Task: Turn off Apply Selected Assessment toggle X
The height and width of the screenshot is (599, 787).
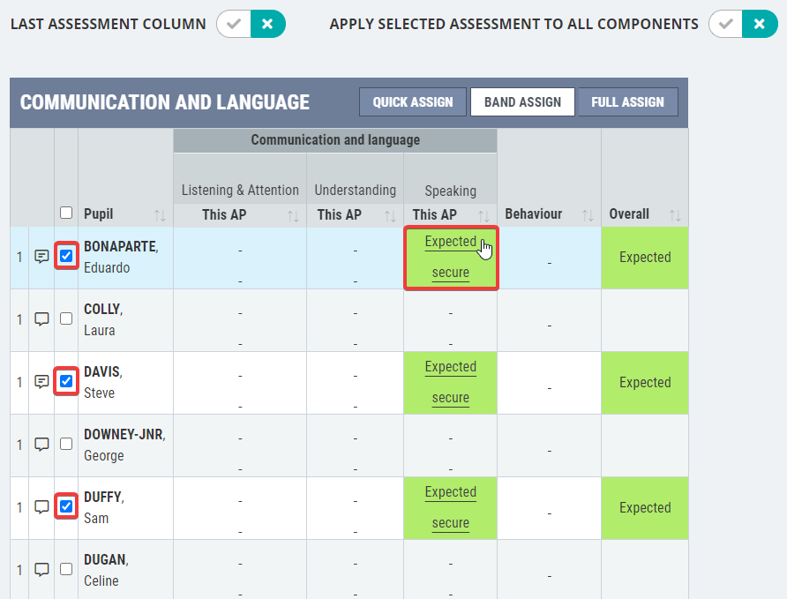Action: [760, 24]
